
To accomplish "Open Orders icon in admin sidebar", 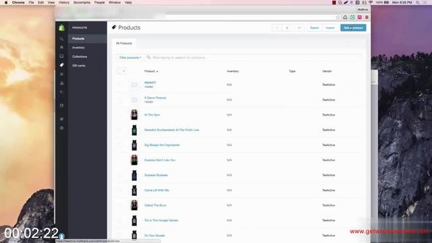I will 61,56.
